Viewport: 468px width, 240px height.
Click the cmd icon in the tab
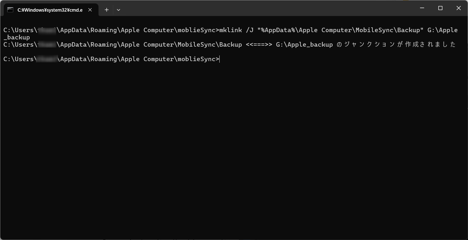(x=10, y=10)
